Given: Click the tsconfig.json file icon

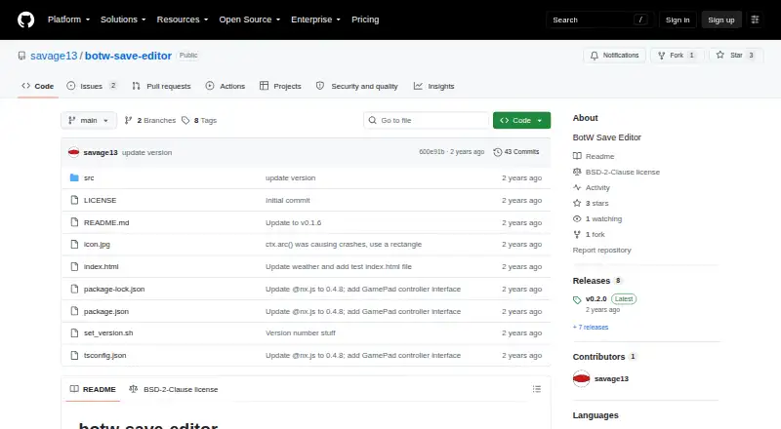Looking at the screenshot, I should 74,355.
